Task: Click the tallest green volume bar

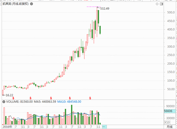Action: coord(71,114)
